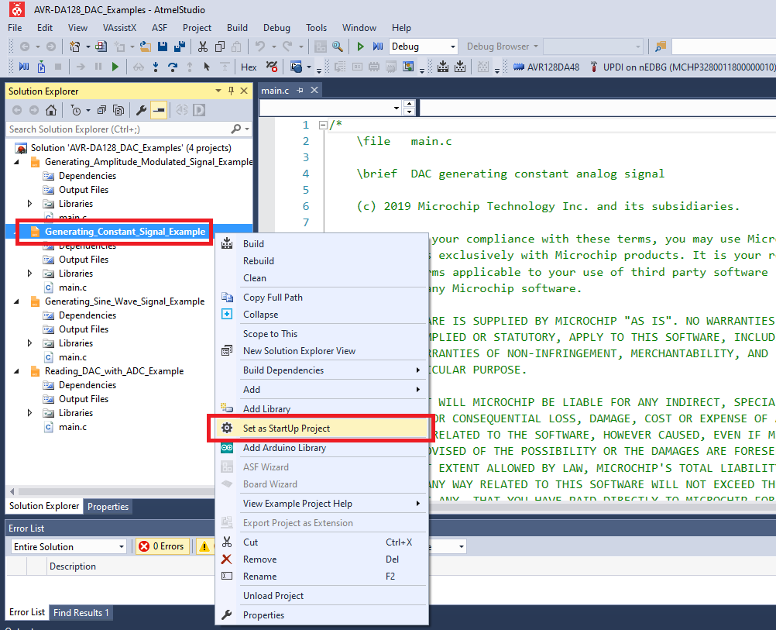776x630 pixels.
Task: Select Set as StartUp Project
Action: click(x=321, y=429)
